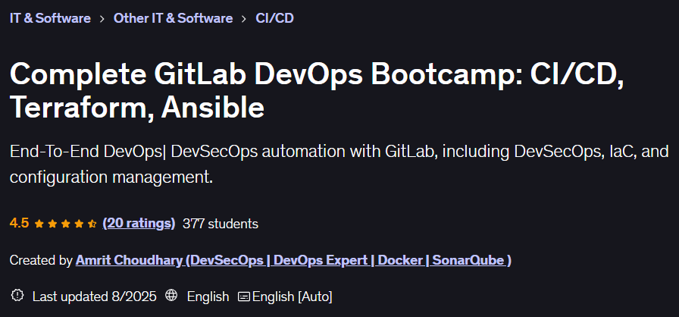Click the closed captions icon
679x317 pixels.
[244, 297]
